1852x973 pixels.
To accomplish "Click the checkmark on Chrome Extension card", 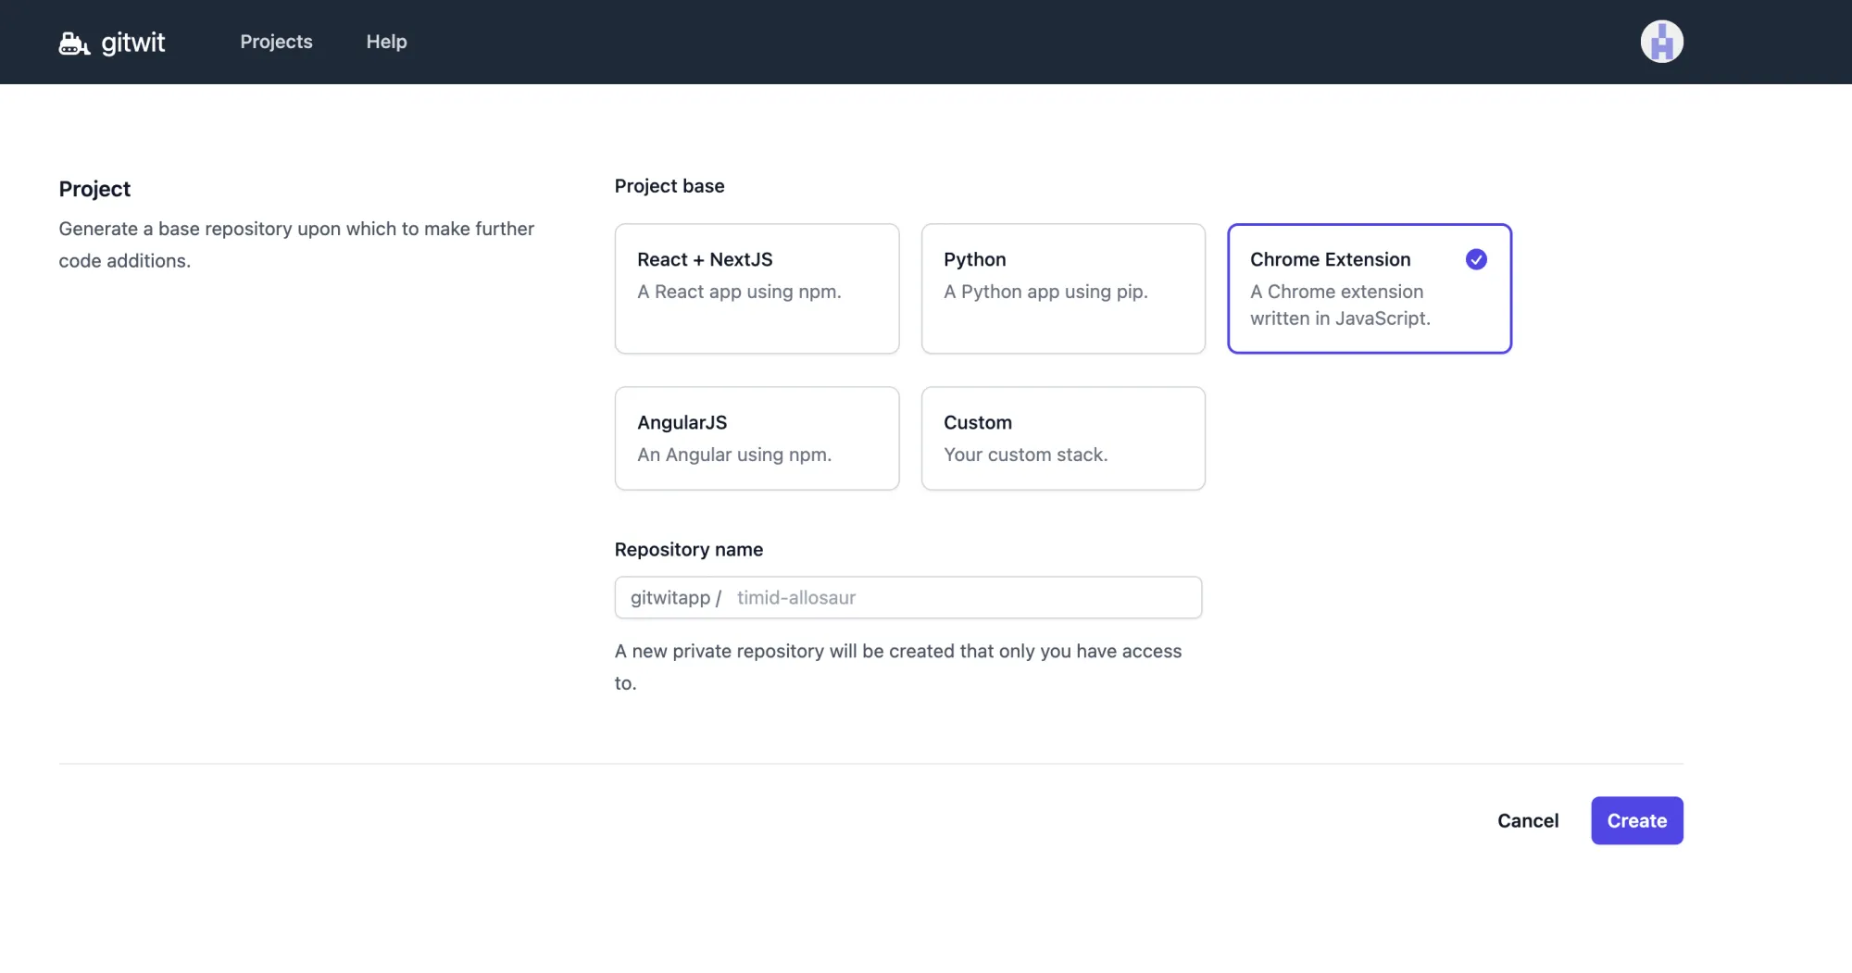I will (1475, 259).
